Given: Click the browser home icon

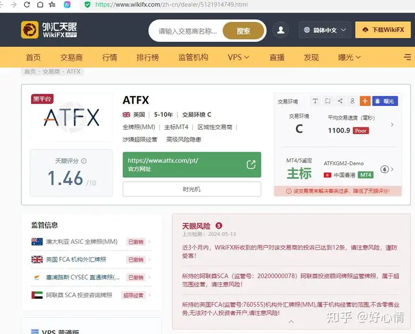Looking at the screenshot, I should point(40,5).
